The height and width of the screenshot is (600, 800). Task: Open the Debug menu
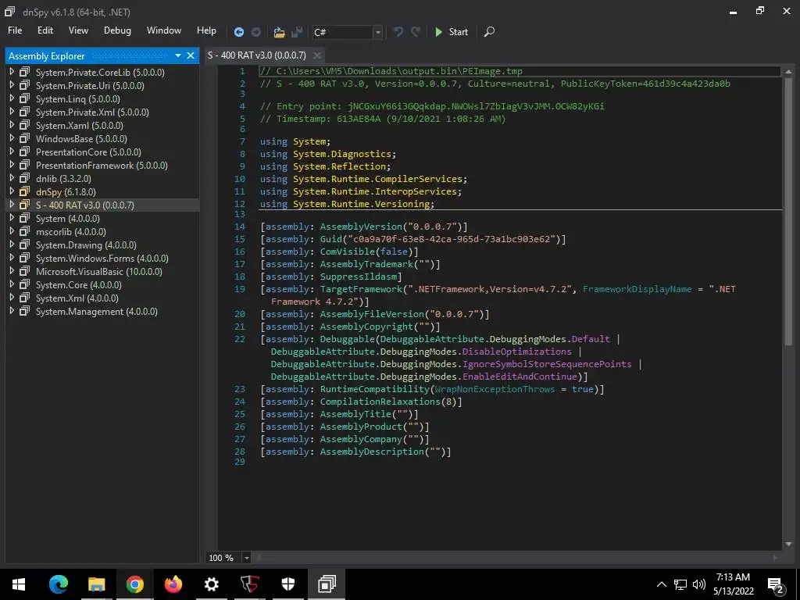[x=117, y=30]
